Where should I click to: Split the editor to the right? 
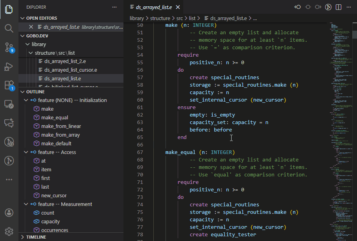click(x=339, y=7)
